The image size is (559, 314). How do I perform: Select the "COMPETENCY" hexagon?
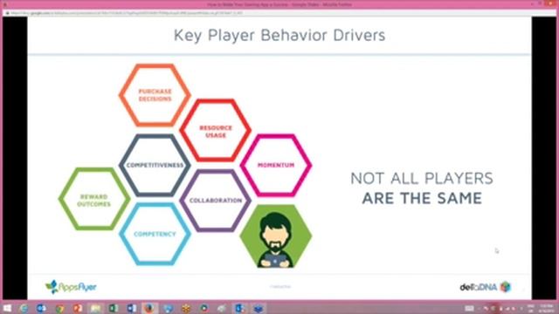[155, 234]
